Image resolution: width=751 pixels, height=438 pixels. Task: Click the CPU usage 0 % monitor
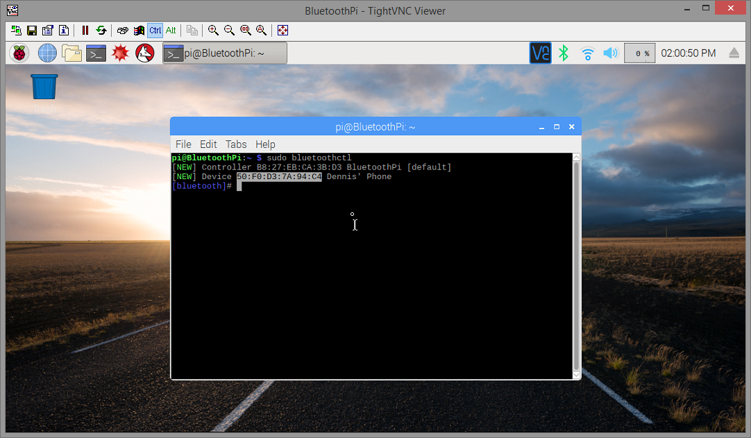(639, 53)
